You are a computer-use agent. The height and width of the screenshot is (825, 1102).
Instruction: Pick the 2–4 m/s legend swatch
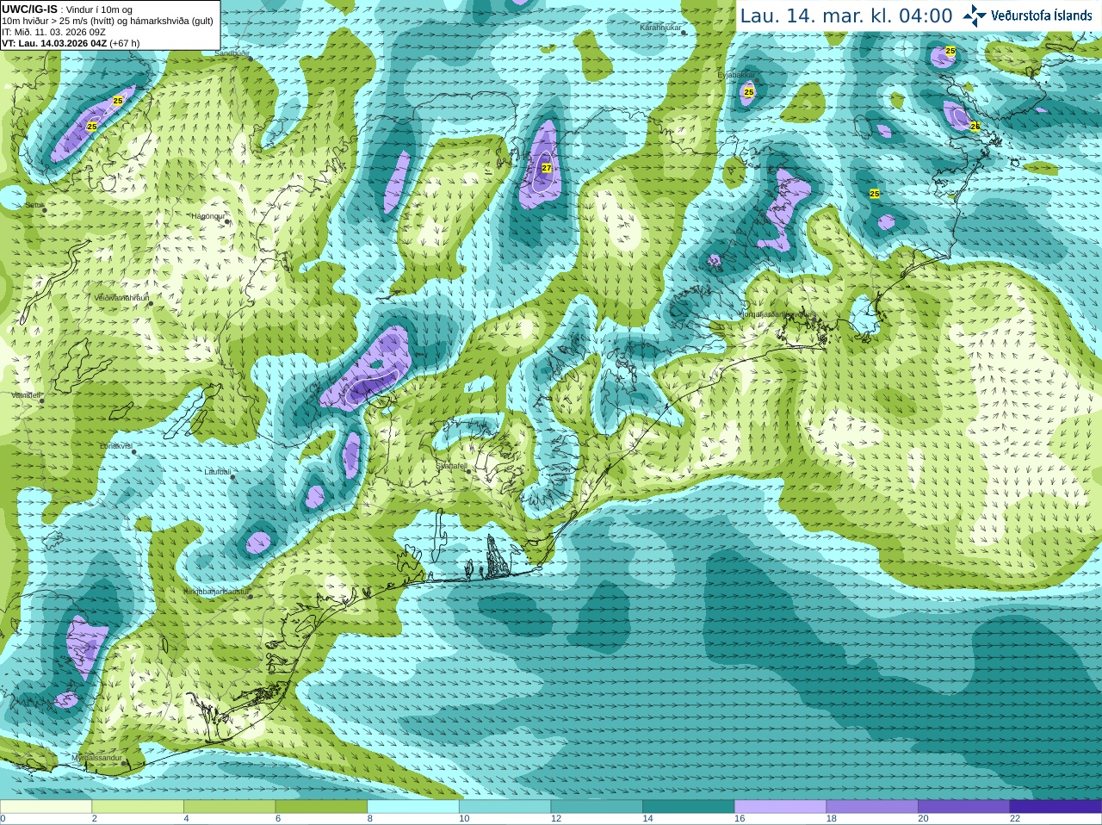pos(138,807)
